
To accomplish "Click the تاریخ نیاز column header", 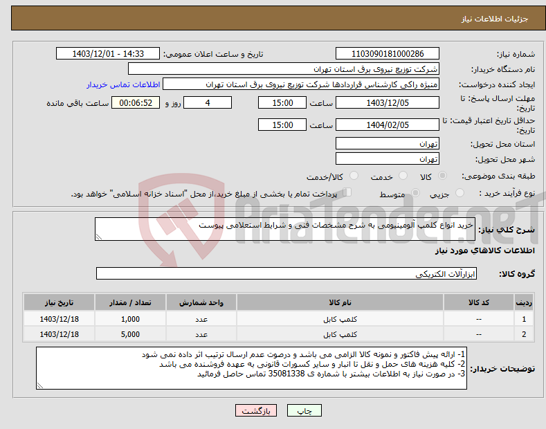I will pos(60,302).
